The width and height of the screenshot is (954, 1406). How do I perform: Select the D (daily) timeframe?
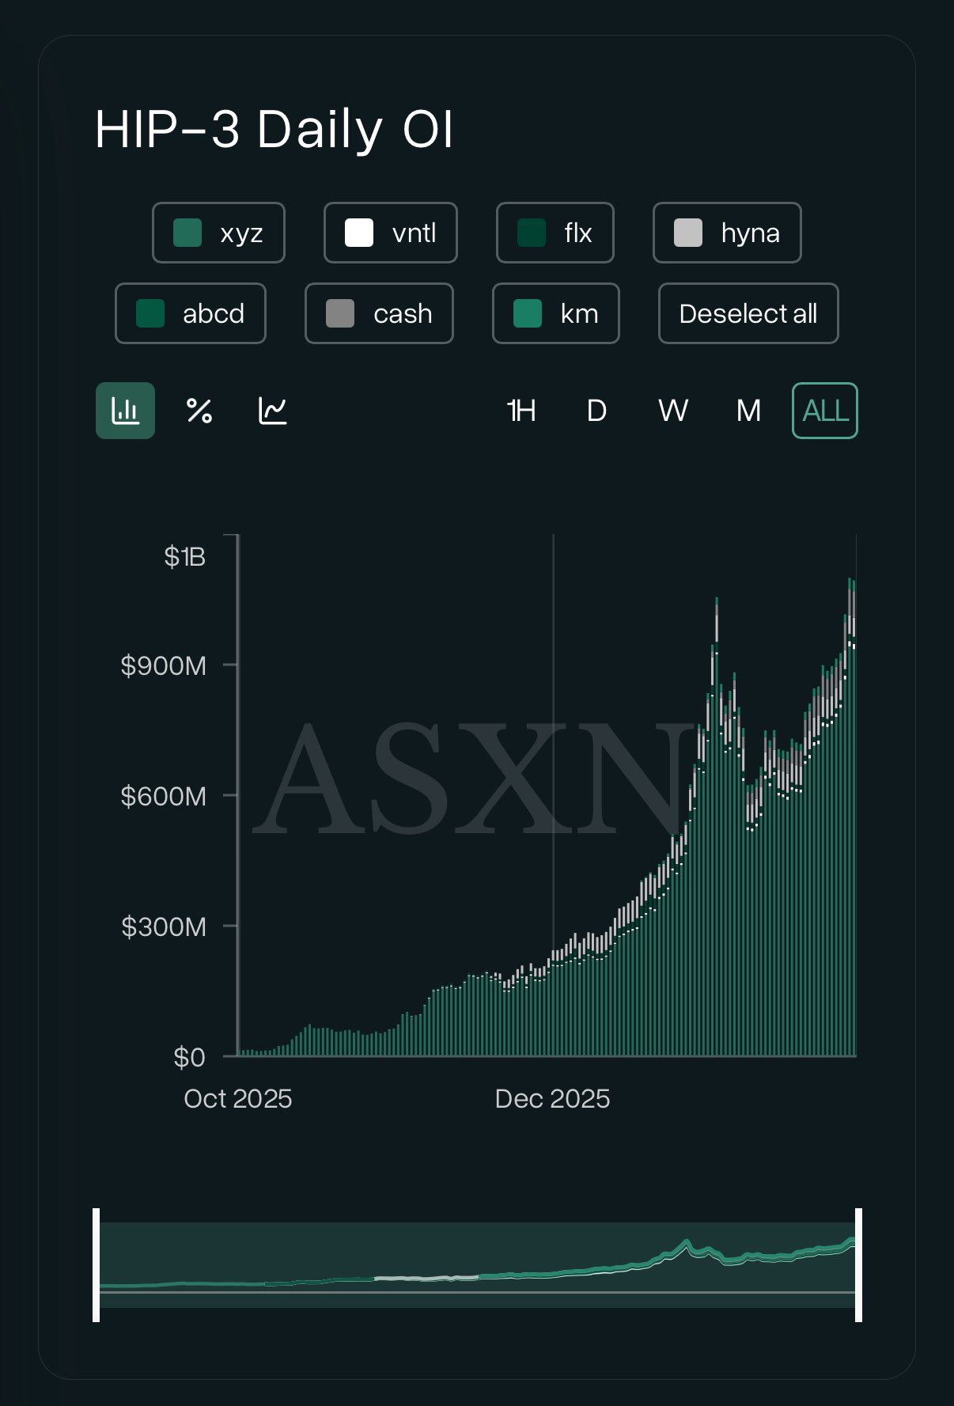(x=596, y=411)
